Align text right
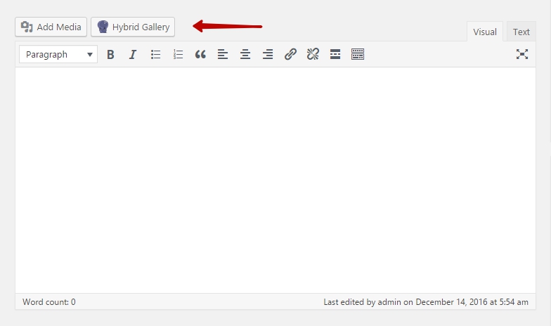551x326 pixels. (x=268, y=55)
